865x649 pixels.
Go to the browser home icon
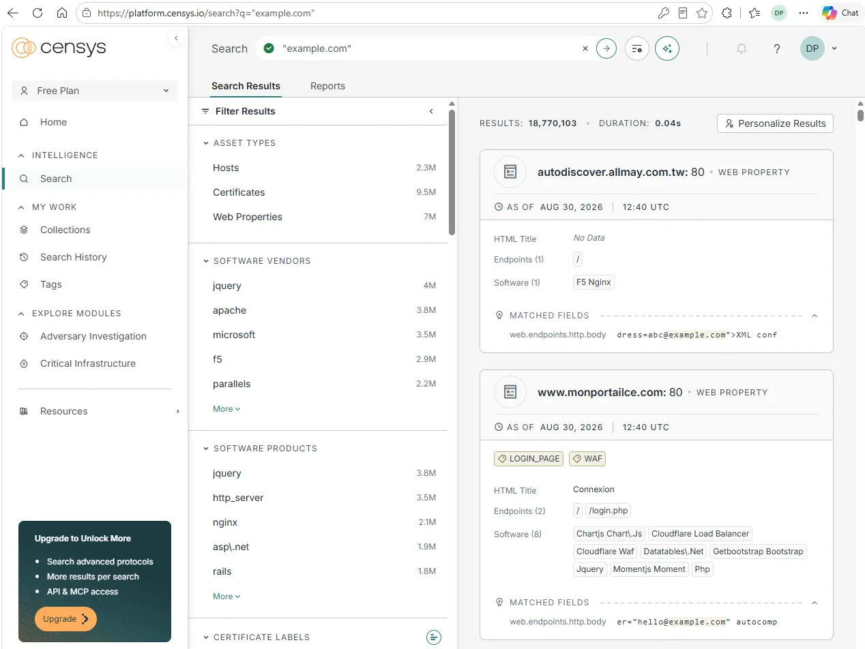[x=62, y=13]
